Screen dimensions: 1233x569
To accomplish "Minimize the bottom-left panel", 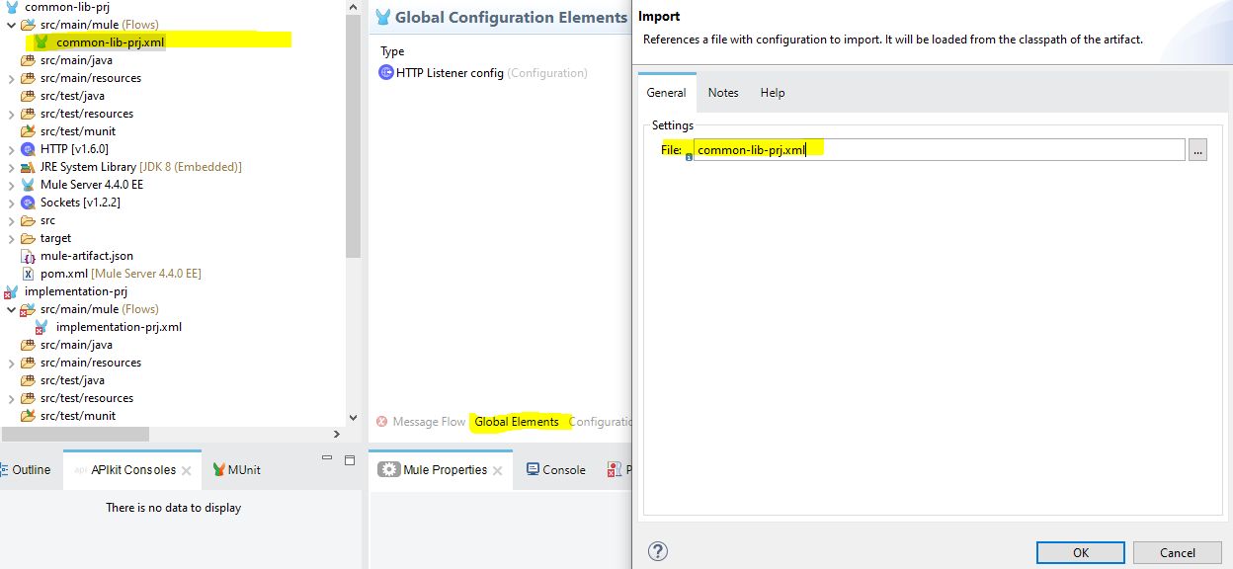I will pyautogui.click(x=327, y=458).
